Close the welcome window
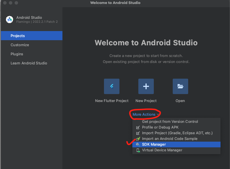 click(x=5, y=3)
